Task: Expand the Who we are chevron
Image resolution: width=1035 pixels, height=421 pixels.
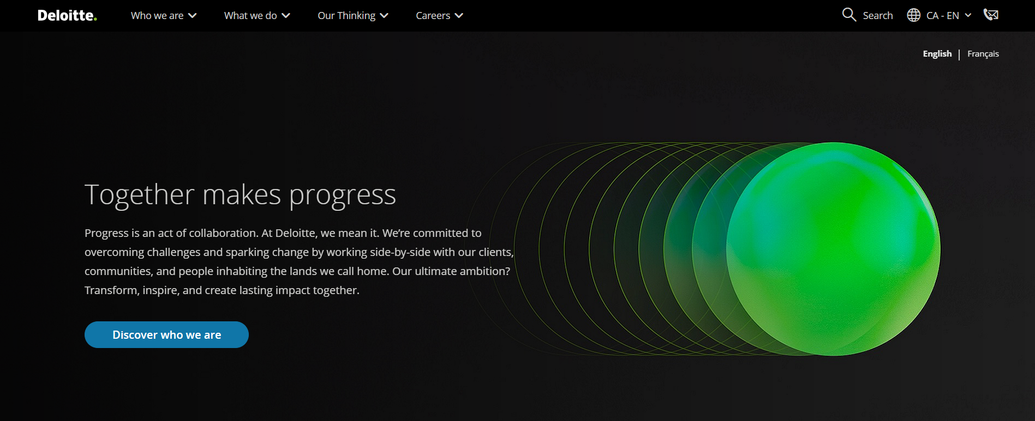Action: (x=192, y=16)
